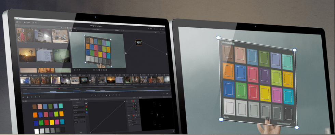The height and width of the screenshot is (135, 335).
Task: Expand the Clips dropdown arrow
Action: coord(38,23)
